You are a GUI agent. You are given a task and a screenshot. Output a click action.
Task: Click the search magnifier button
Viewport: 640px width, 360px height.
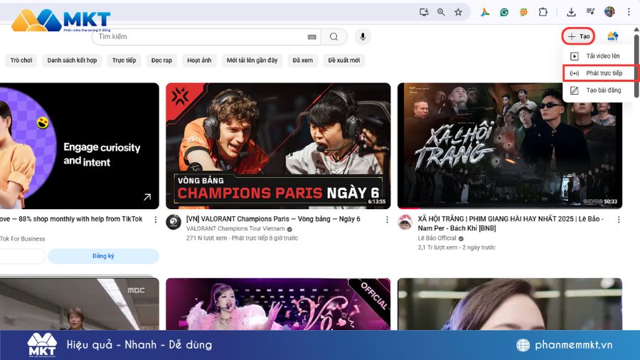click(334, 37)
